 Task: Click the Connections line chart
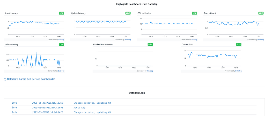(211, 58)
